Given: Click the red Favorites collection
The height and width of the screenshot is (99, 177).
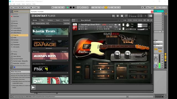Looking at the screenshot, I should point(16,16).
